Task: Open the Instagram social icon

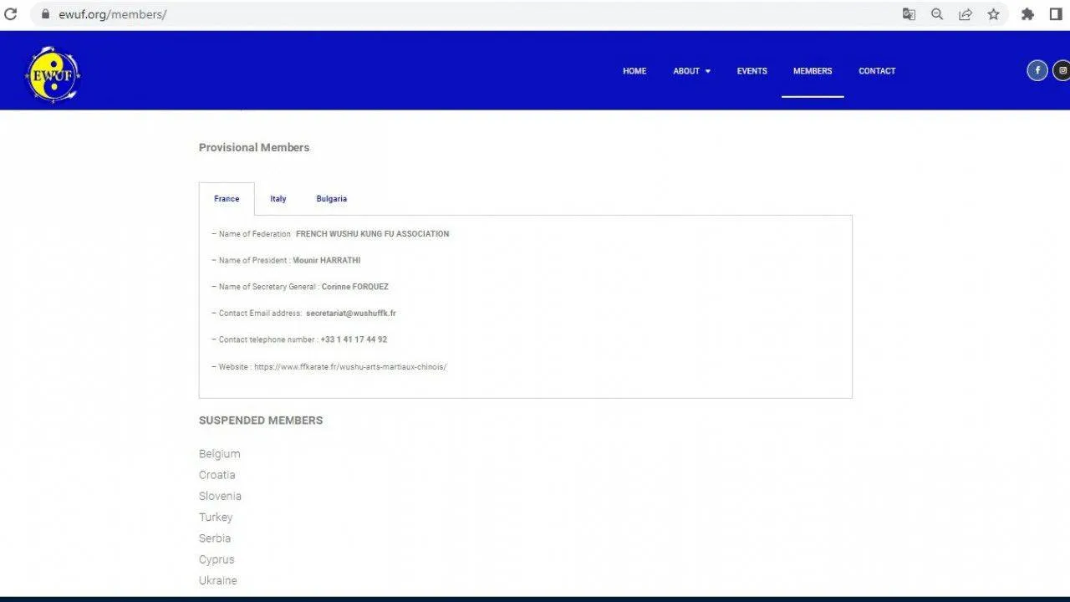Action: 1062,70
